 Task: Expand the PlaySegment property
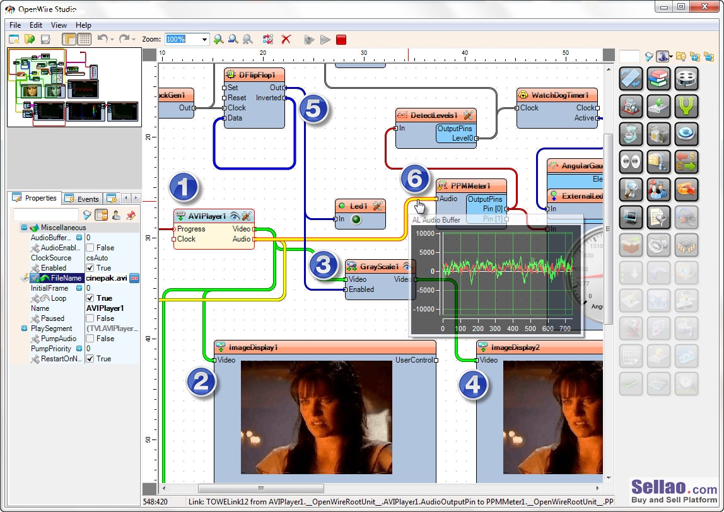click(x=24, y=329)
